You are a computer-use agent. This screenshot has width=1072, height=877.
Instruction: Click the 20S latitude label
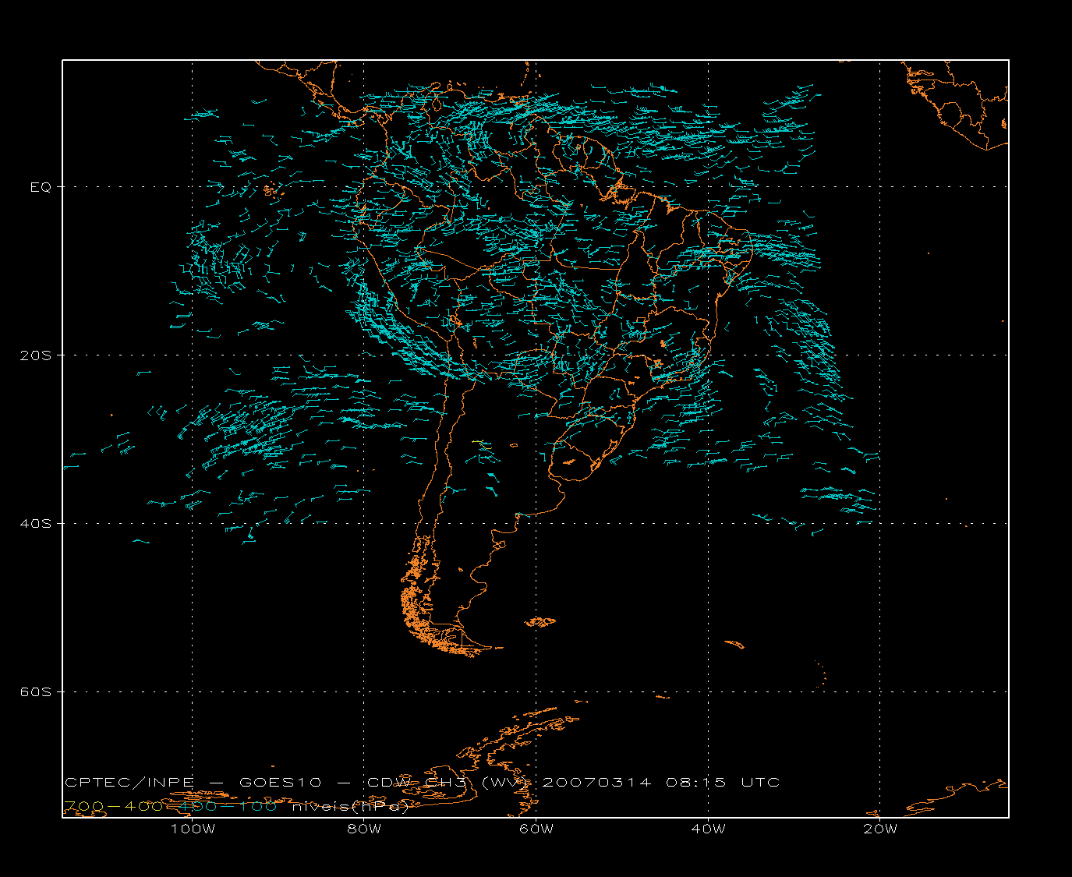35,355
